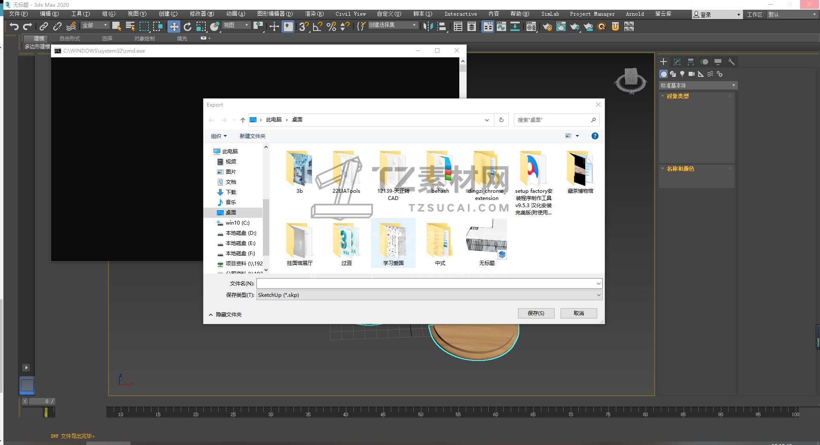This screenshot has height=445, width=820.
Task: Toggle Angle Snap
Action: coord(317,27)
